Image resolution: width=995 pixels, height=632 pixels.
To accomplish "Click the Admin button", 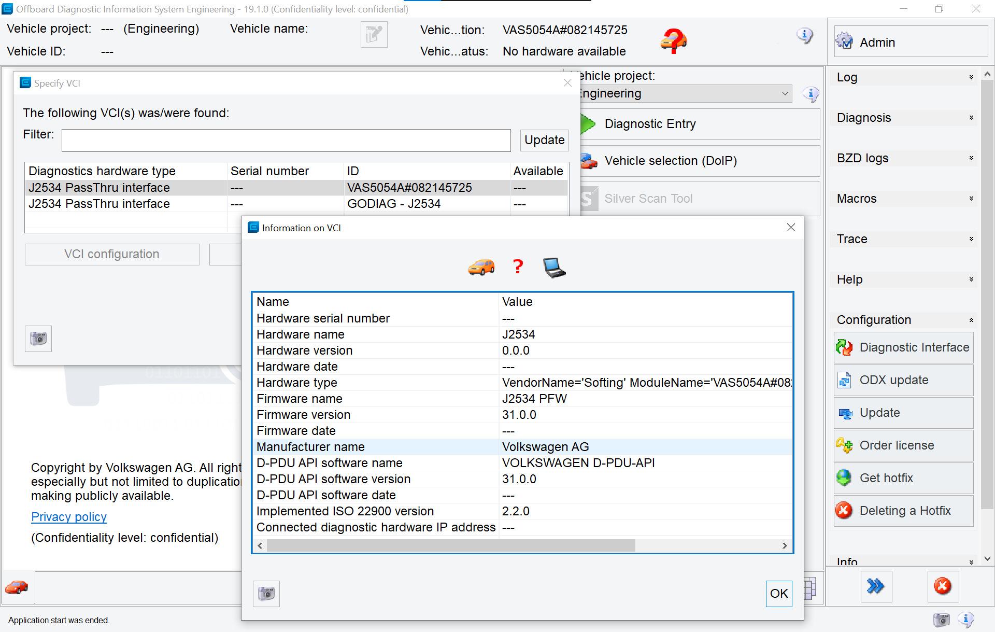I will tap(911, 41).
